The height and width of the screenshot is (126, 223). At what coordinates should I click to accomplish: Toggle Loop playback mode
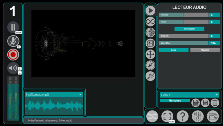tap(173, 50)
